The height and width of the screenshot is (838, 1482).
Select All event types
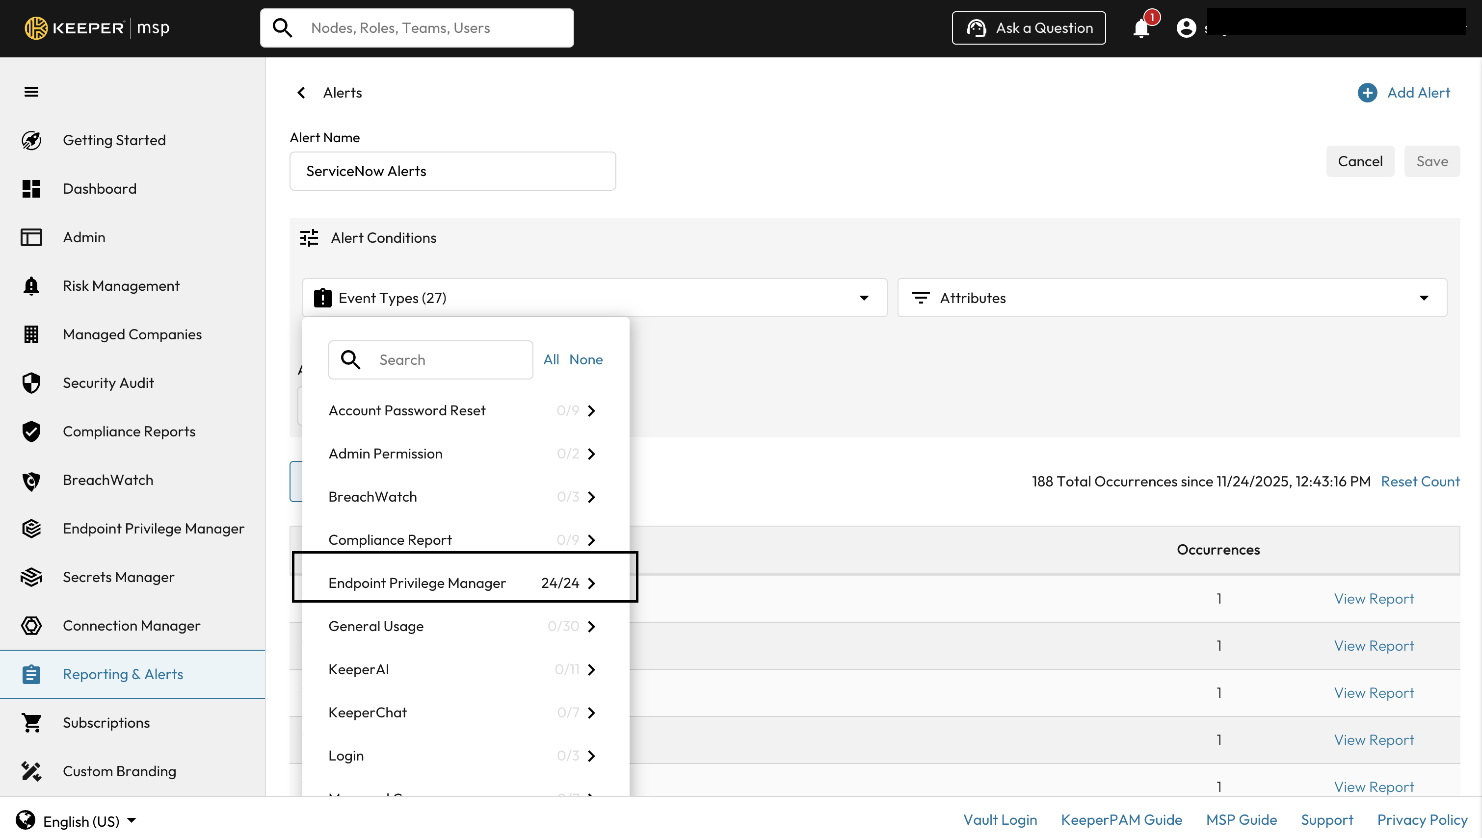pos(551,360)
